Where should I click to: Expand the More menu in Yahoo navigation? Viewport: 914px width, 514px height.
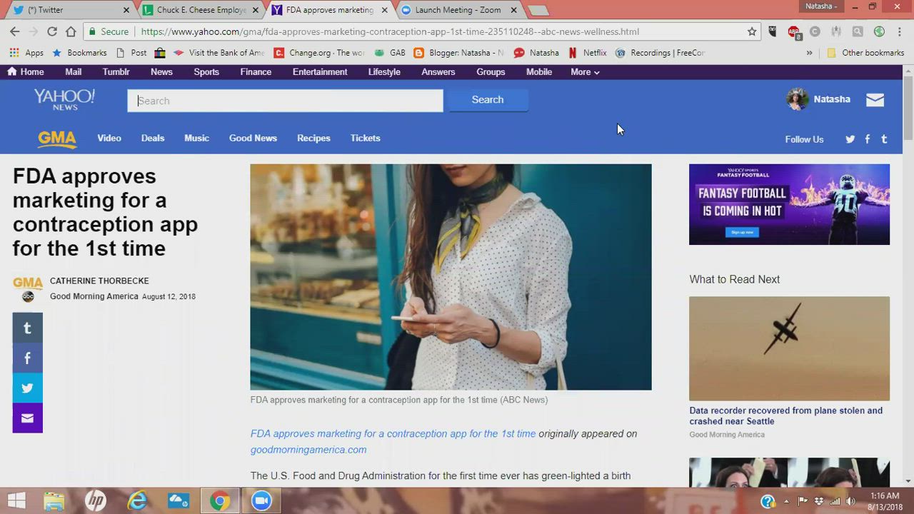tap(585, 72)
